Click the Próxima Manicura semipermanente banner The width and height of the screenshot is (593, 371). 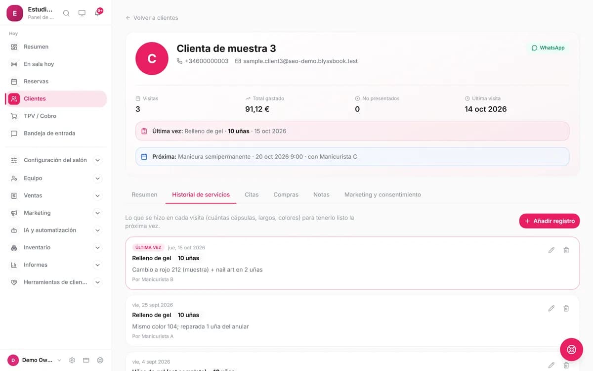pyautogui.click(x=352, y=156)
